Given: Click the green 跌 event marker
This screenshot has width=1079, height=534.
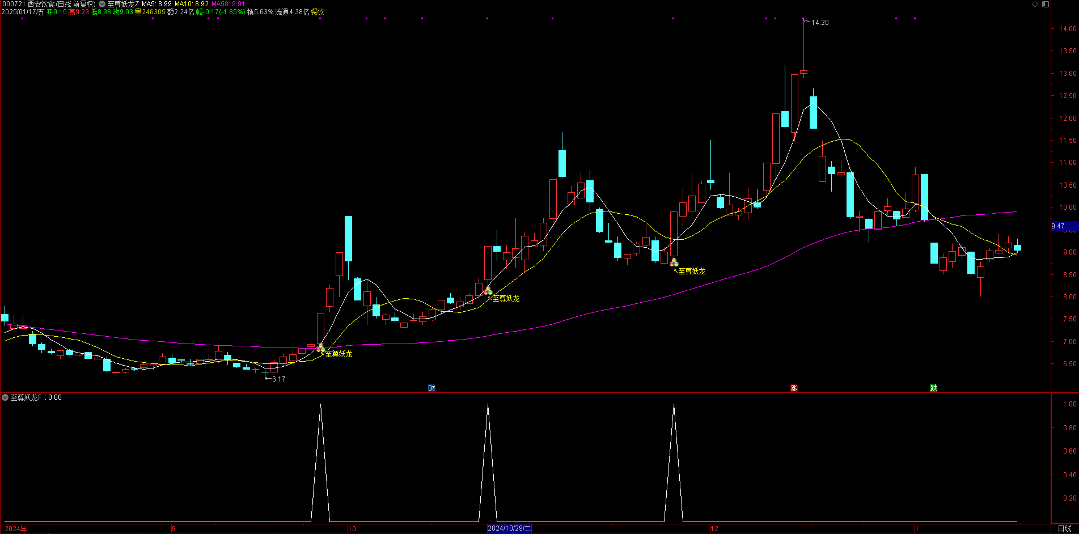Looking at the screenshot, I should click(933, 388).
